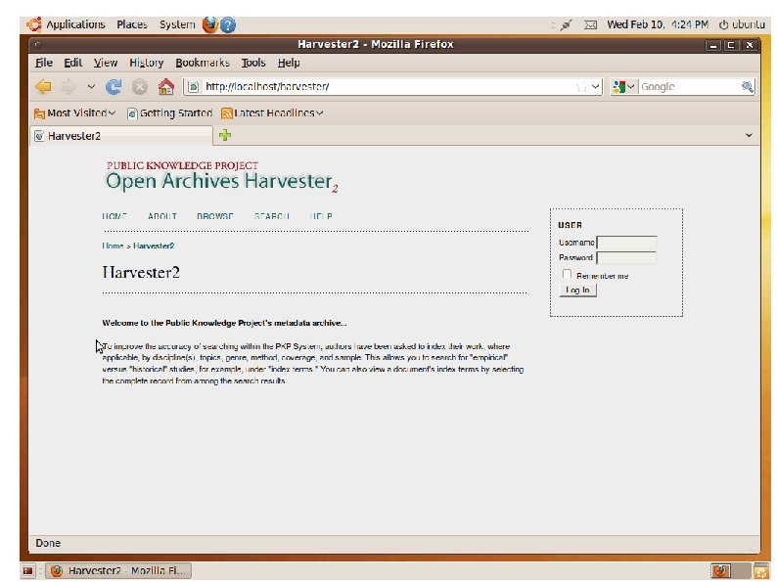Click the search magnifier icon in search box

click(747, 87)
